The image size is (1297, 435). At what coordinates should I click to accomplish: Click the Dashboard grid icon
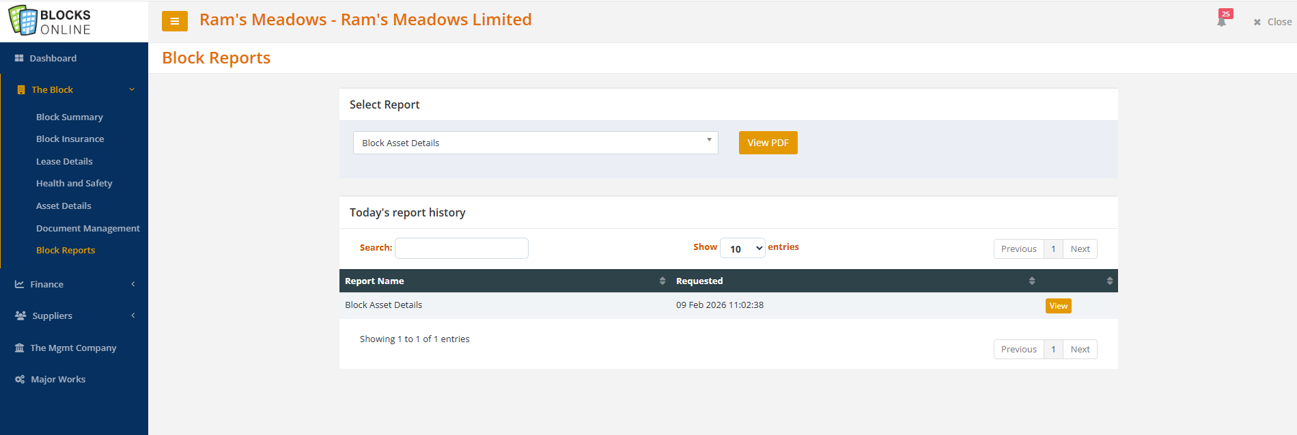click(x=19, y=59)
